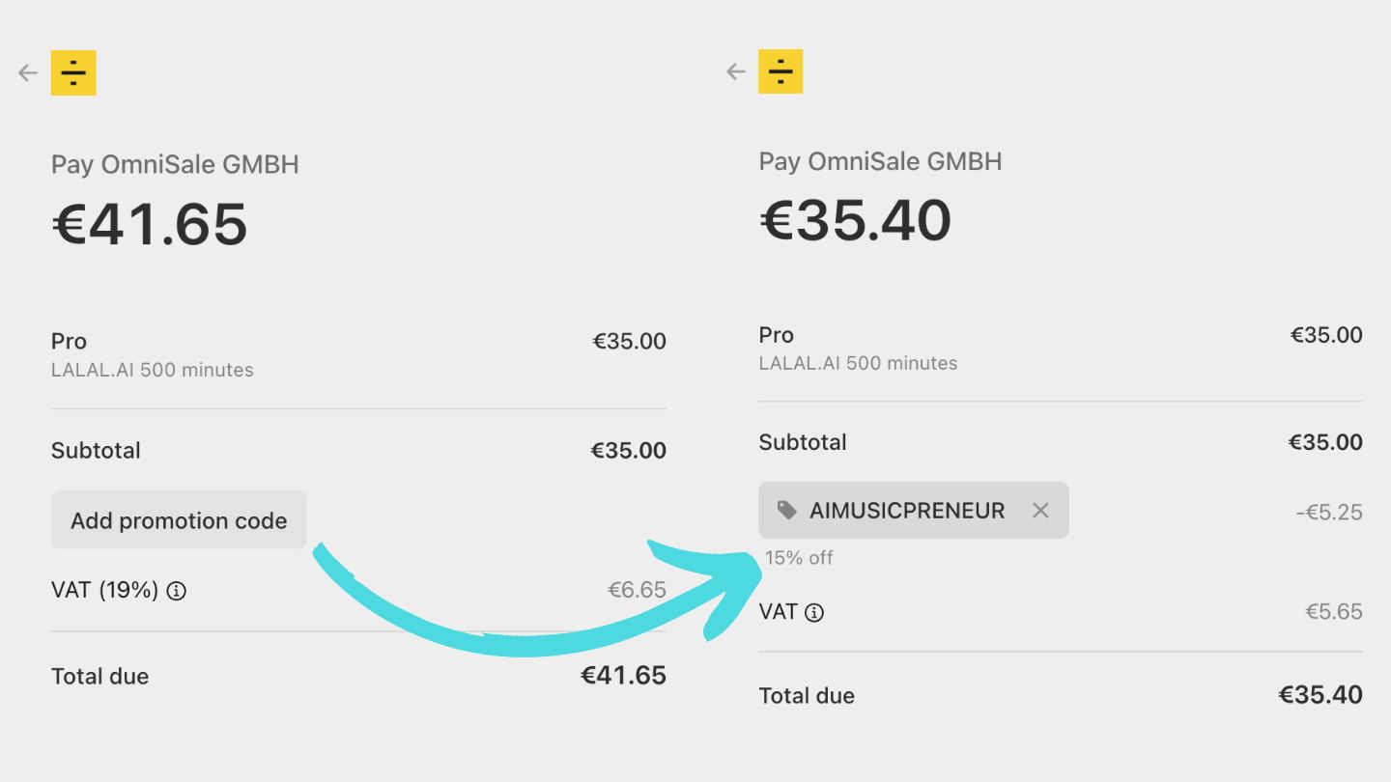Click the tag icon in AIMUSICPRENEUR chip
Screen dimensions: 1391x782
click(787, 510)
